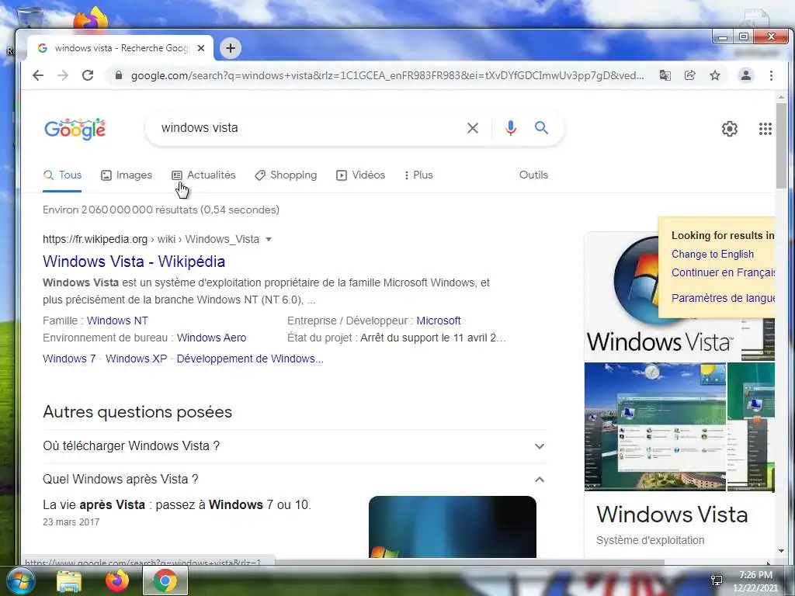795x596 pixels.
Task: Expand the Où télécharger Windows Vista question
Action: [294, 446]
